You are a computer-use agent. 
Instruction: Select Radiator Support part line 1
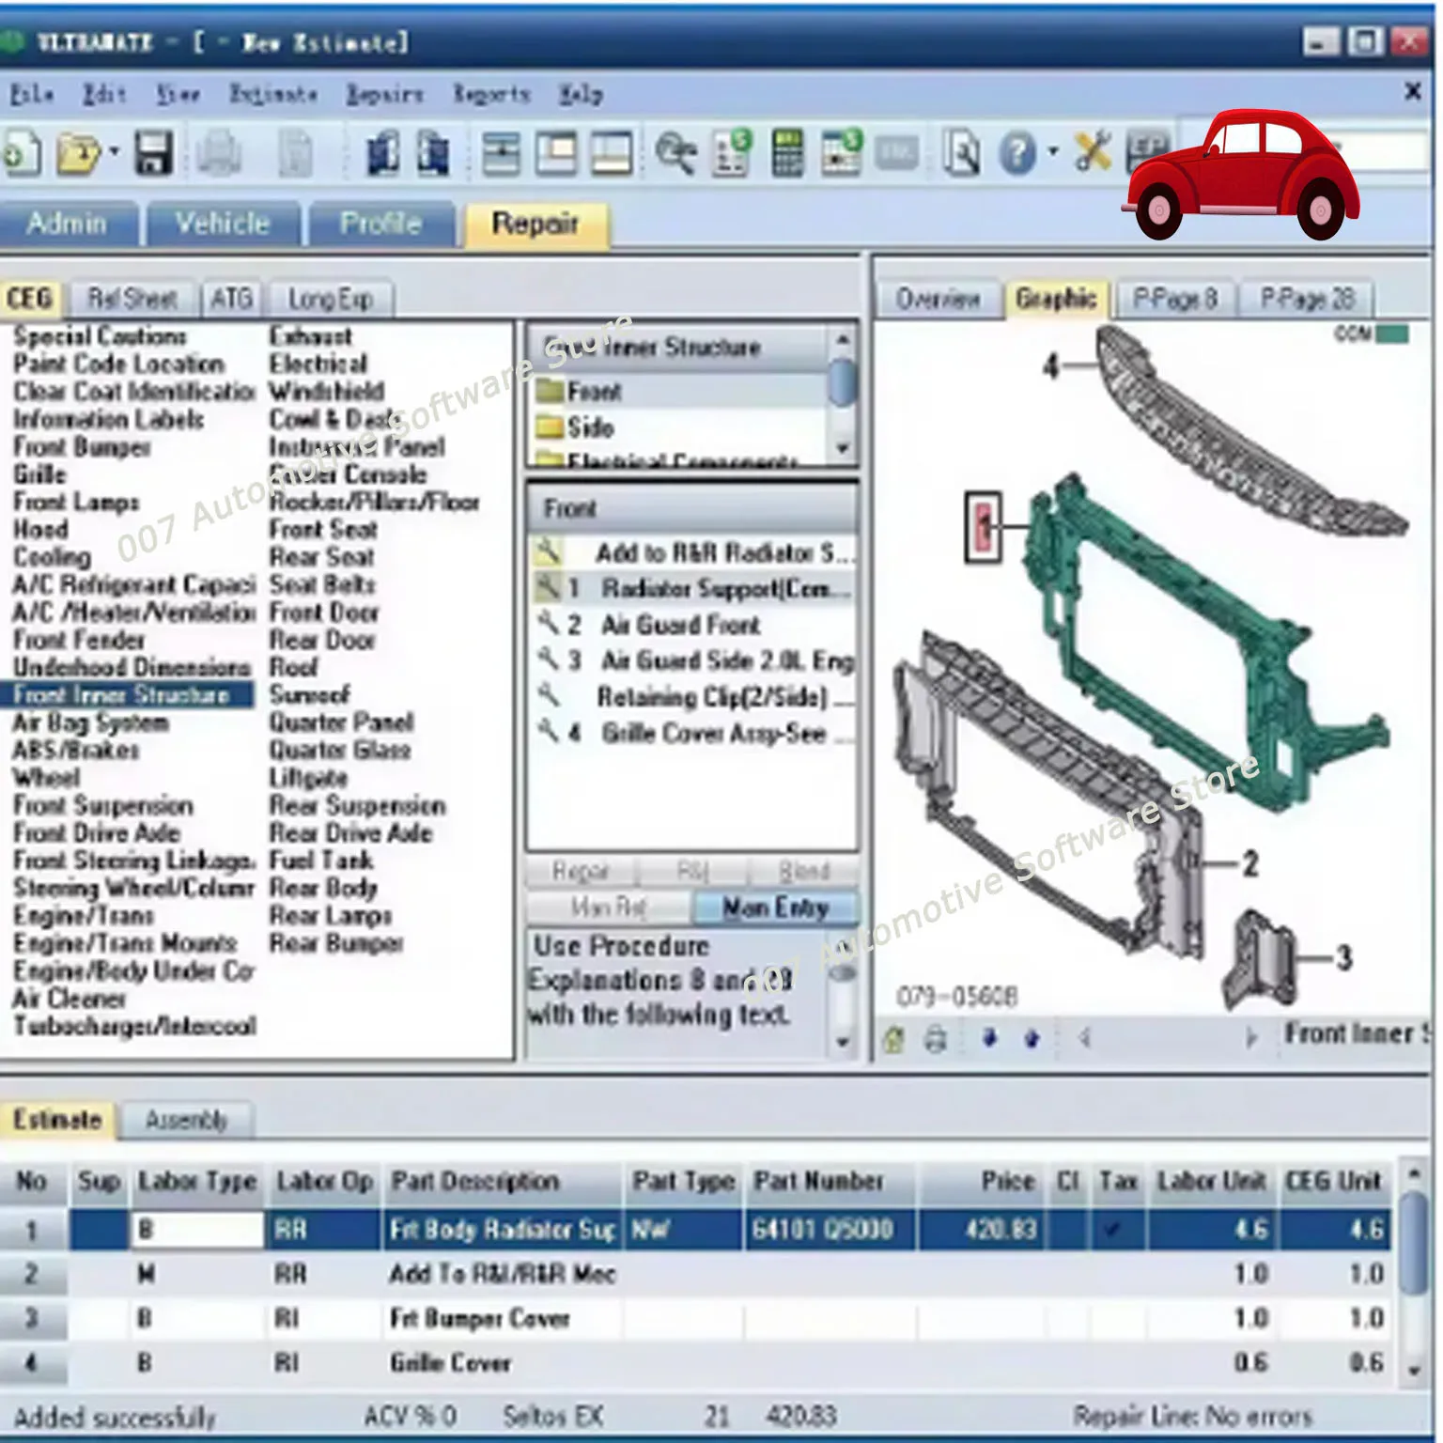pyautogui.click(x=714, y=589)
